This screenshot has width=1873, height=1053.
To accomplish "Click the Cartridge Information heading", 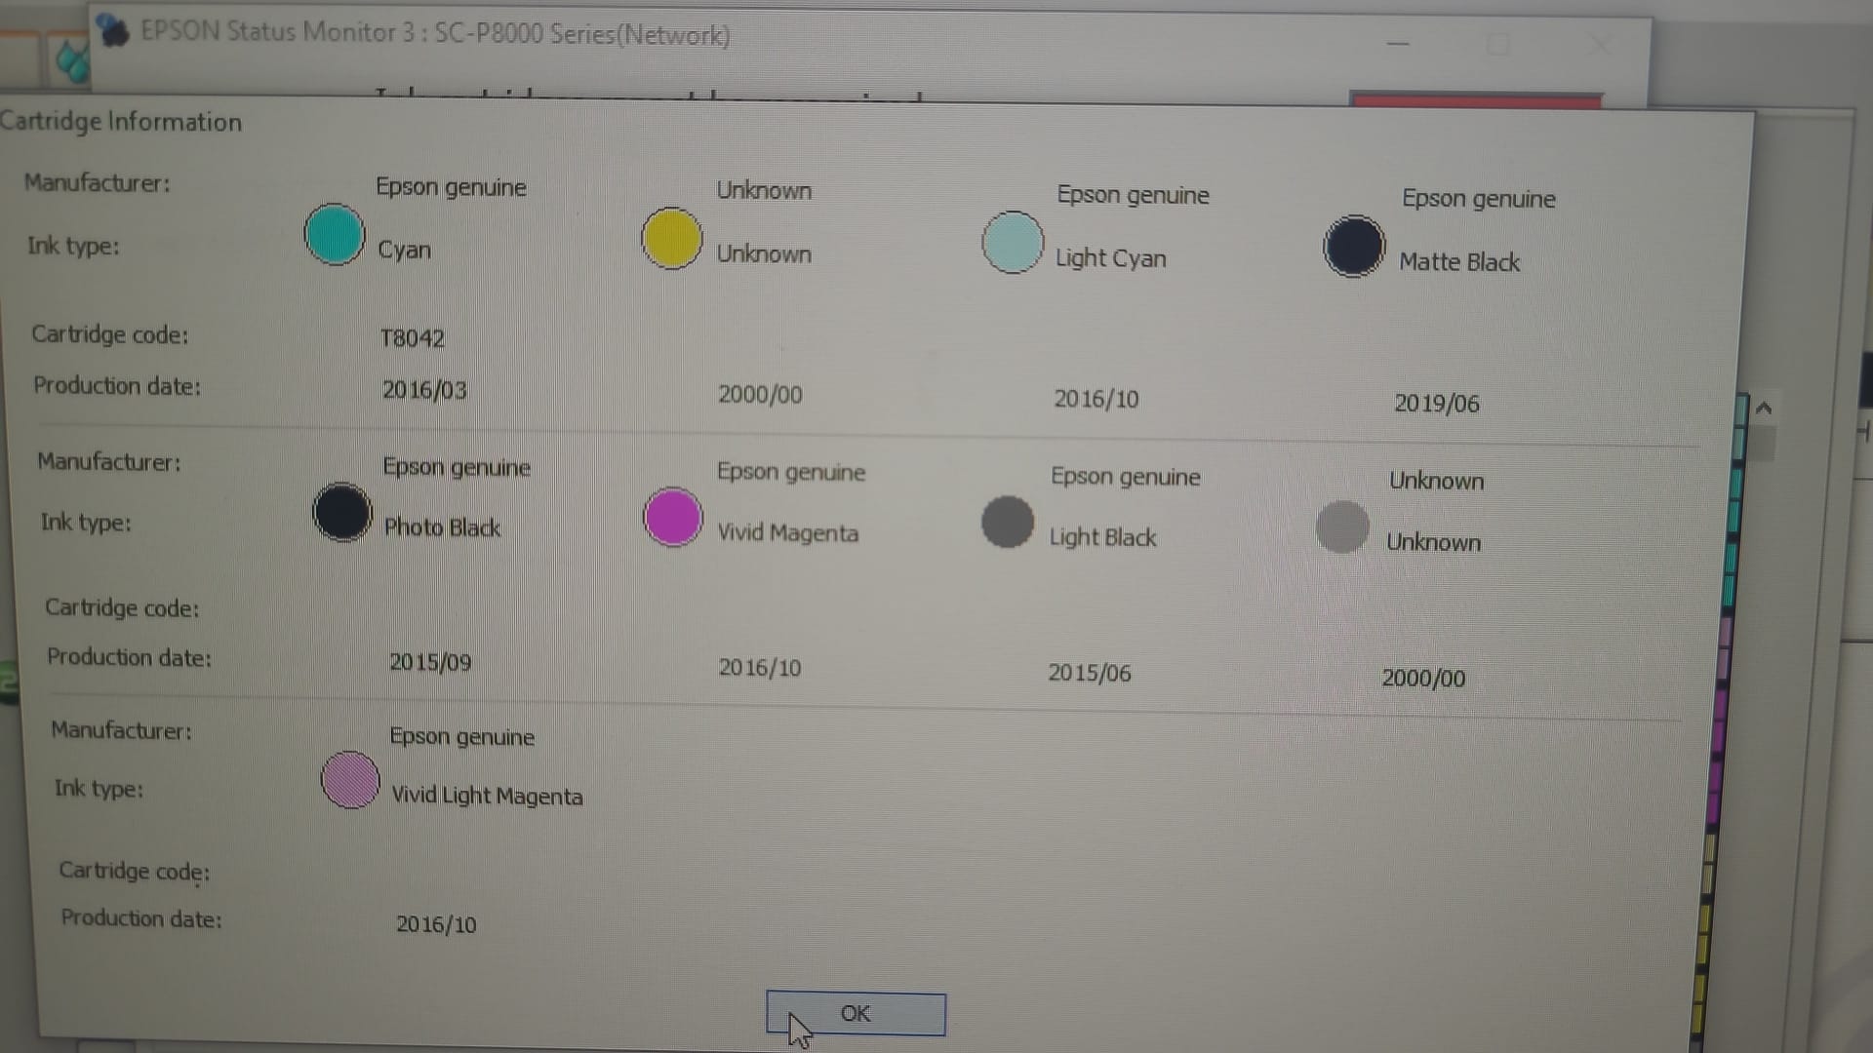I will 121,122.
